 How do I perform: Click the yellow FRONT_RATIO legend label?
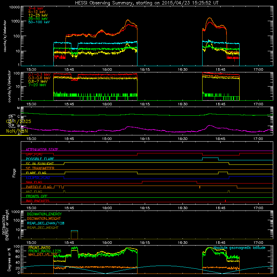pos(39,248)
